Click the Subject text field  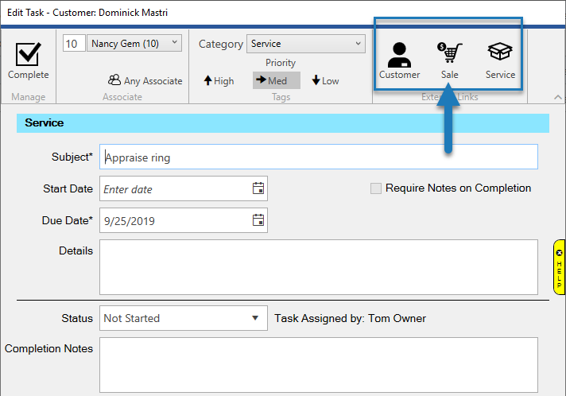tap(318, 157)
